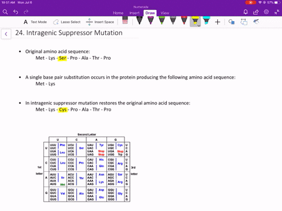Tap the Numerade notebook title
The height and width of the screenshot is (211, 282).
(141, 7)
